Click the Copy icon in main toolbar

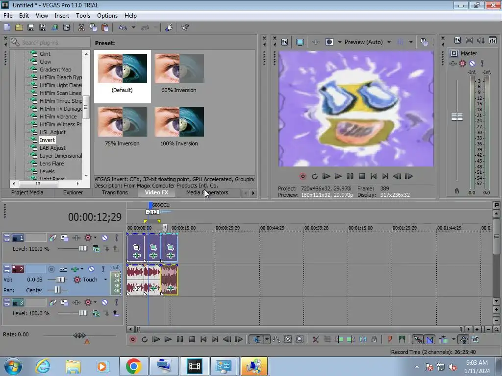click(93, 27)
